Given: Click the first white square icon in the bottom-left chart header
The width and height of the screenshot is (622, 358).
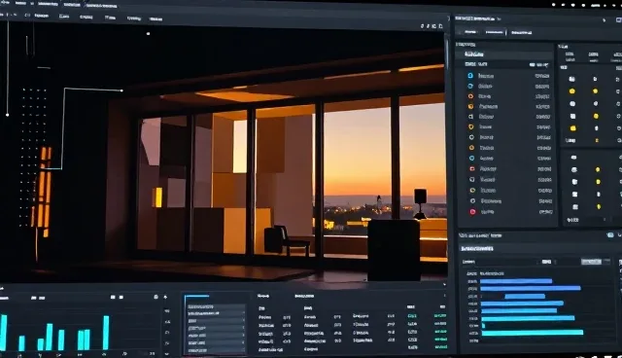Looking at the screenshot, I should [x=113, y=297].
